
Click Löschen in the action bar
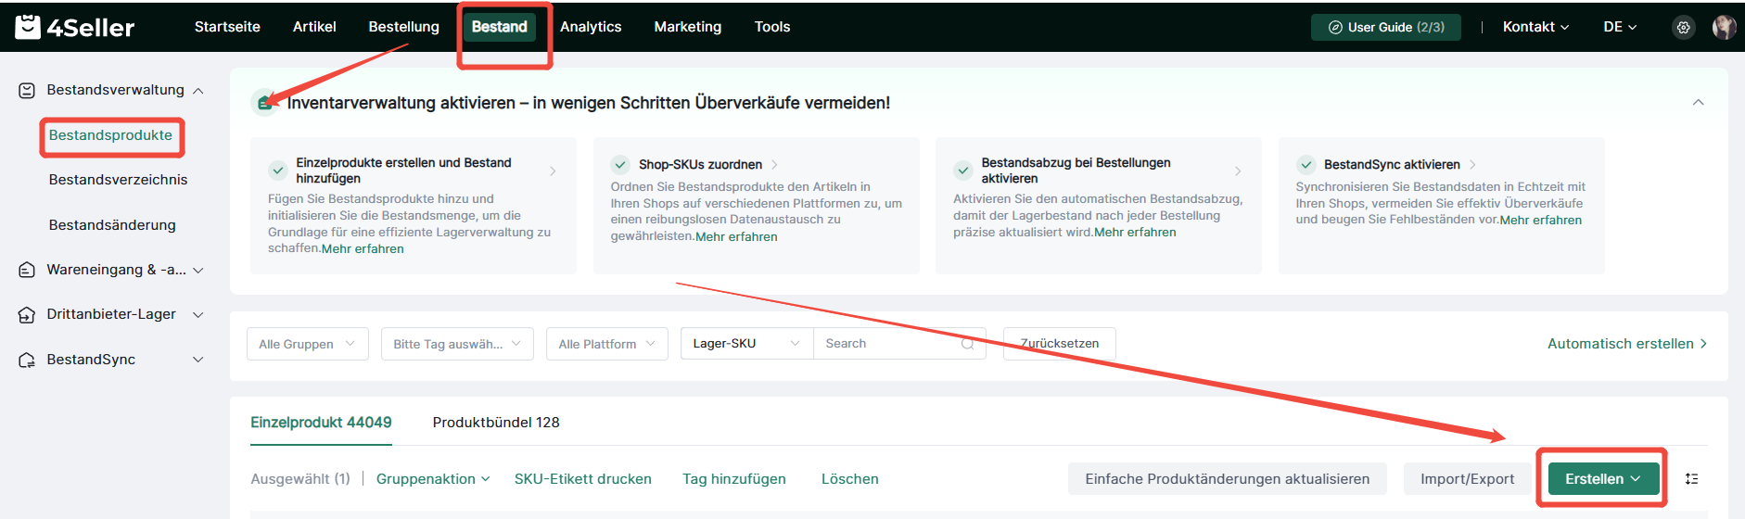pos(850,479)
